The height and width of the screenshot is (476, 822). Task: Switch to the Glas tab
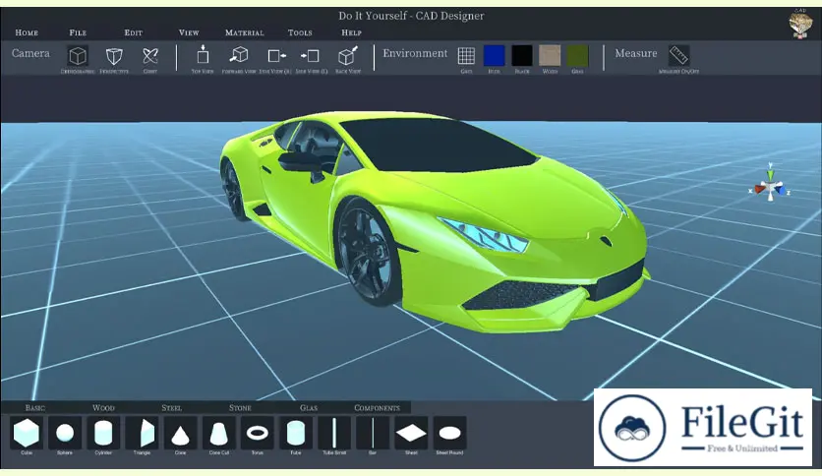(x=309, y=408)
